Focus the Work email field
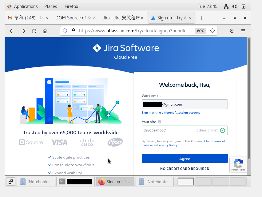Viewport: 262px width, 197px height. (185, 104)
